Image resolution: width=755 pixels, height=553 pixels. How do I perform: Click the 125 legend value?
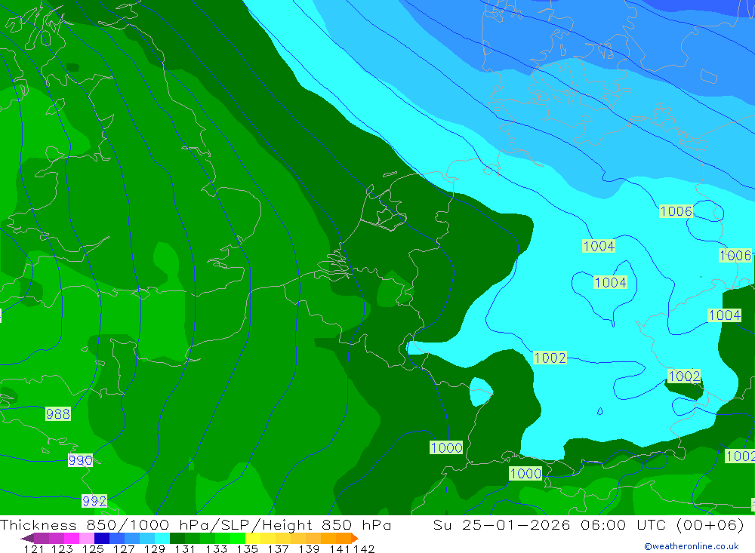[x=93, y=549]
